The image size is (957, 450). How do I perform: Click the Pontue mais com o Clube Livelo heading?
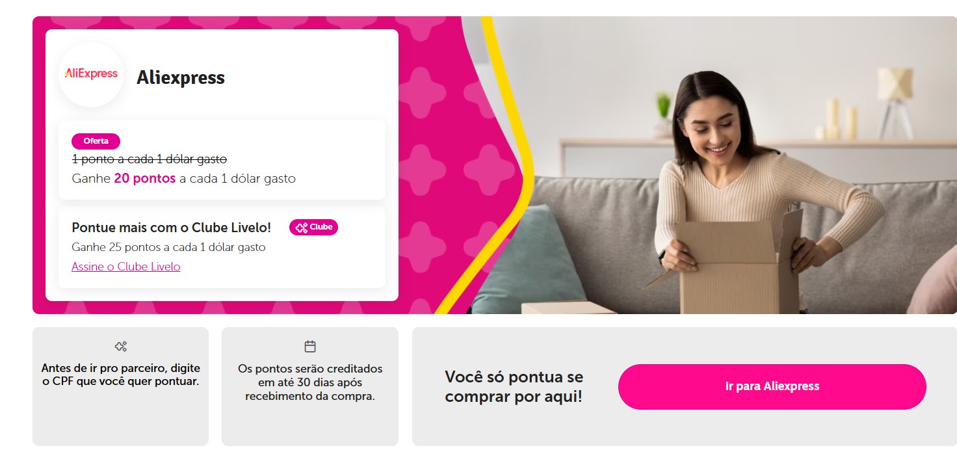172,228
